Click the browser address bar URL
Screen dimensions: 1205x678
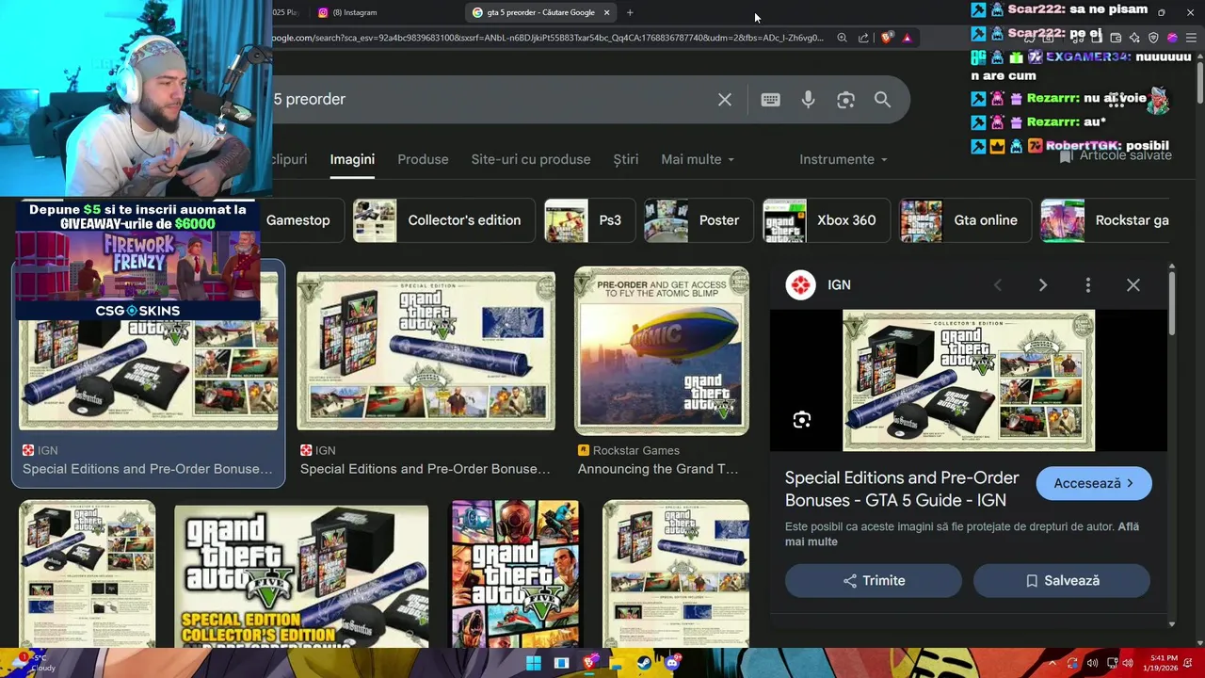tap(546, 38)
